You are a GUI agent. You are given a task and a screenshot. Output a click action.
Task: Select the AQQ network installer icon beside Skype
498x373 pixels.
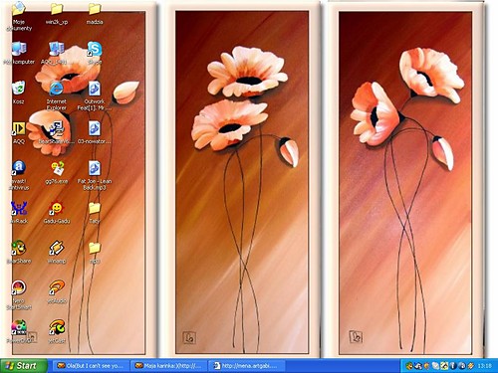point(57,49)
